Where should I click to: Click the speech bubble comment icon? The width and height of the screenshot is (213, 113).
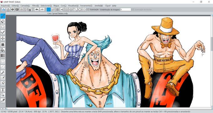13,9
